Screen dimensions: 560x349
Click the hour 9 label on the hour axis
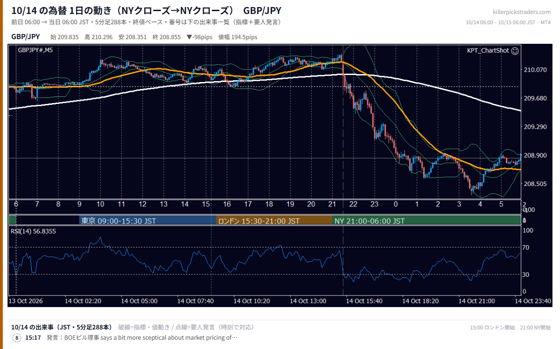[x=79, y=204]
